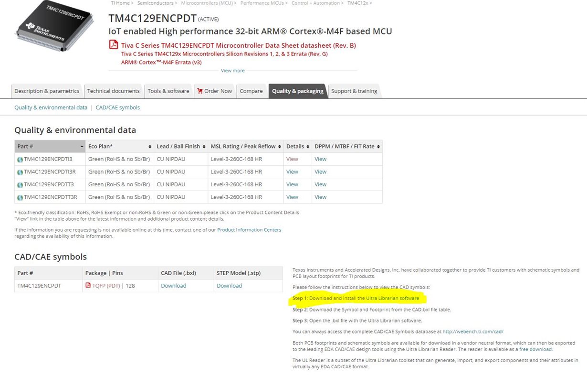Jump to Quality & environmental data section
Screen dimensions: 587x375
51,107
